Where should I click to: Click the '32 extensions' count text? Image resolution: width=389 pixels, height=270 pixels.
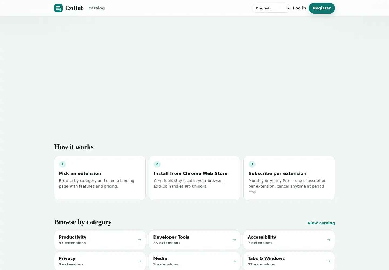[261, 264]
